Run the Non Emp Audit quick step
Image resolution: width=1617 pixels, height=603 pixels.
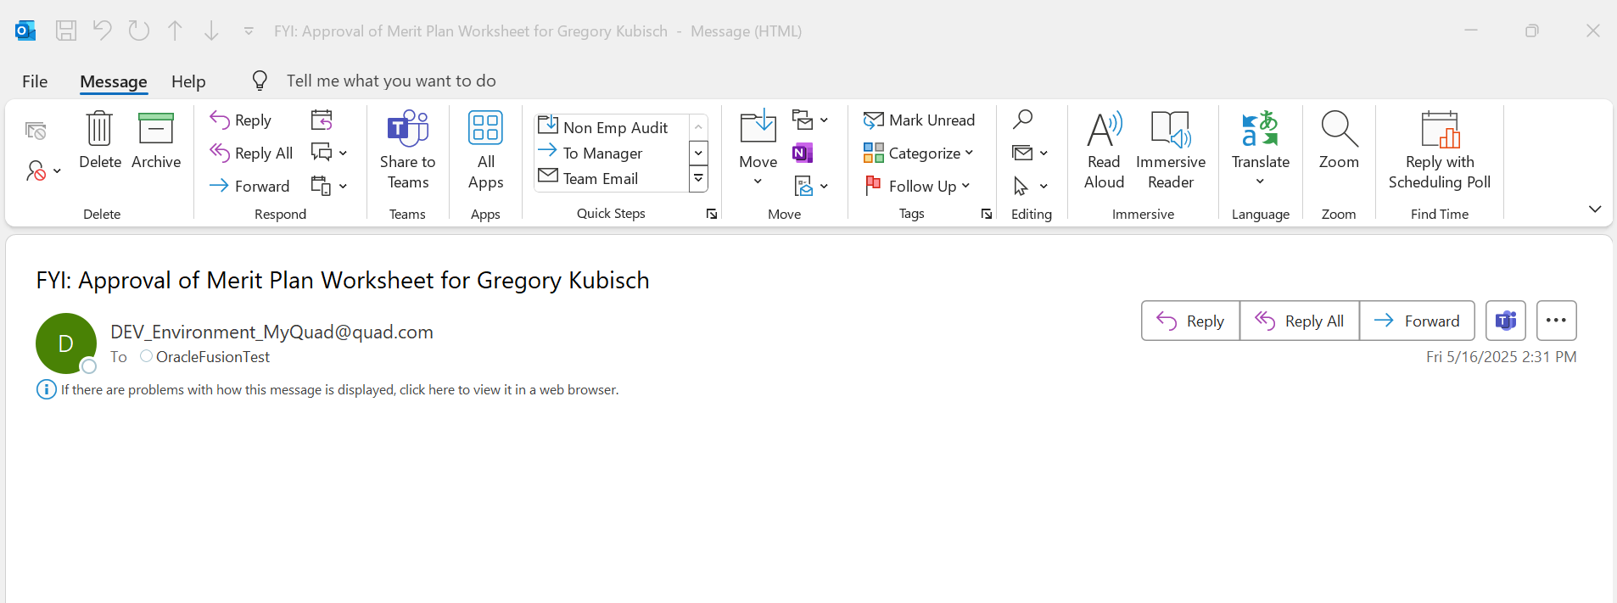pyautogui.click(x=604, y=127)
